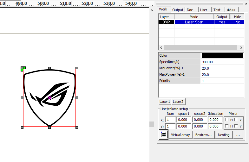This screenshot has width=249, height=162.
Task: Click the Mode column header
Action: [x=194, y=17]
